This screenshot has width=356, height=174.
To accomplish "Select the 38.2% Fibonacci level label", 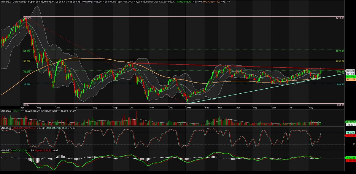I will tap(27, 72).
